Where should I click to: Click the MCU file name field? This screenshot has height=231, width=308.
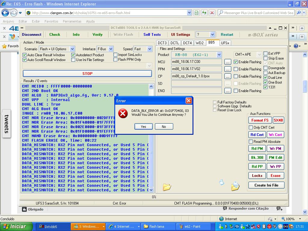(x=196, y=62)
